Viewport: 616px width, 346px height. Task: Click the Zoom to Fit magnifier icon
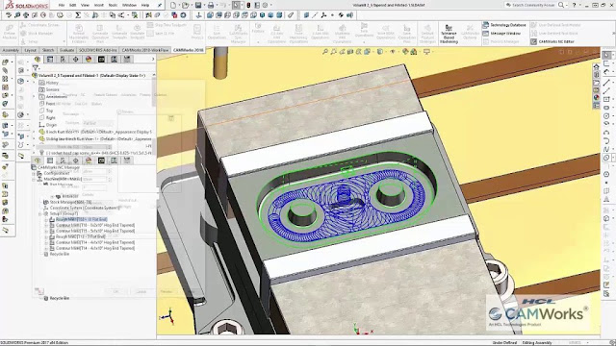point(325,52)
